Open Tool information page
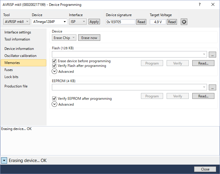This screenshot has height=174, width=220. [x=23, y=39]
